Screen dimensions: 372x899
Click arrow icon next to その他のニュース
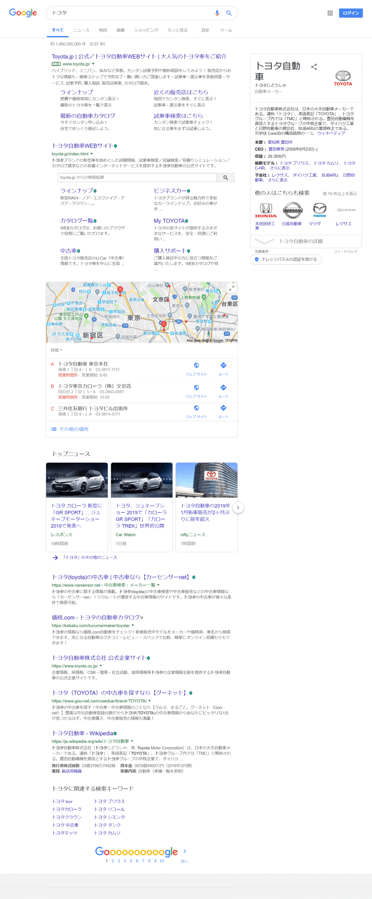(56, 557)
